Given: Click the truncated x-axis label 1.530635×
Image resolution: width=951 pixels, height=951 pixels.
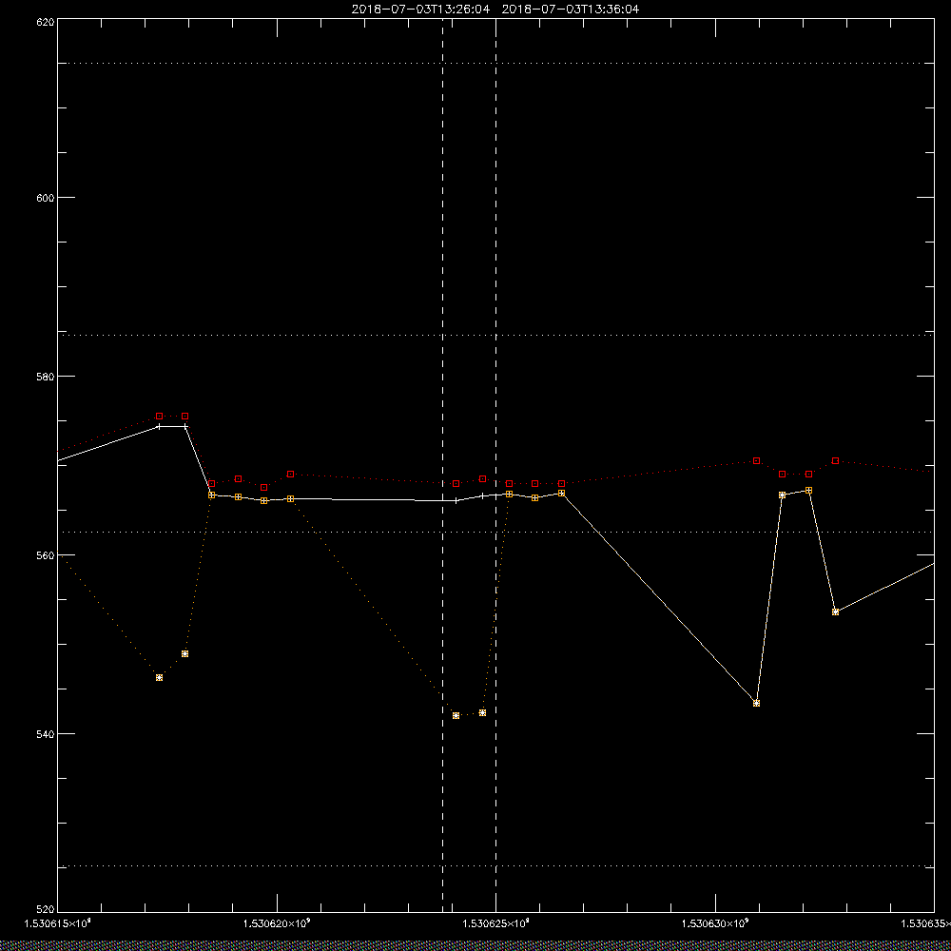Looking at the screenshot, I should [x=925, y=923].
